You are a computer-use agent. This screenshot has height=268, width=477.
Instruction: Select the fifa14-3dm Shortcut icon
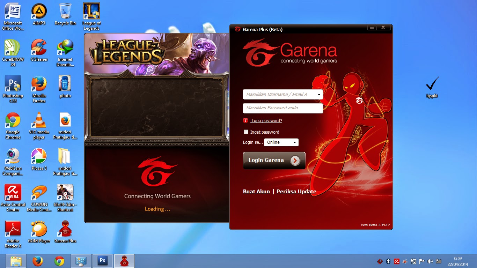[65, 198]
